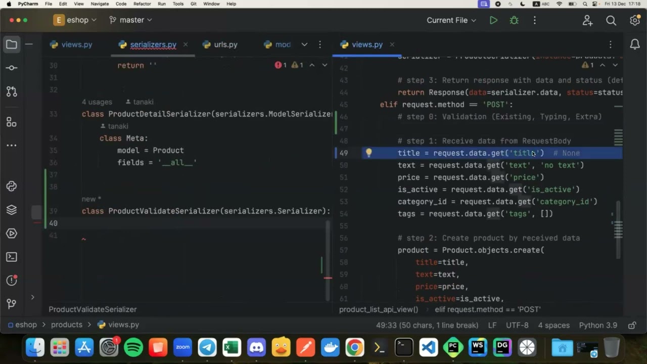
Task: Open the Structure tool window
Action: click(11, 122)
